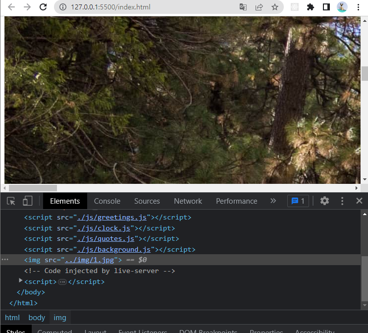The width and height of the screenshot is (368, 333).
Task: Open the ./js/quotes.js script link
Action: [x=106, y=239]
